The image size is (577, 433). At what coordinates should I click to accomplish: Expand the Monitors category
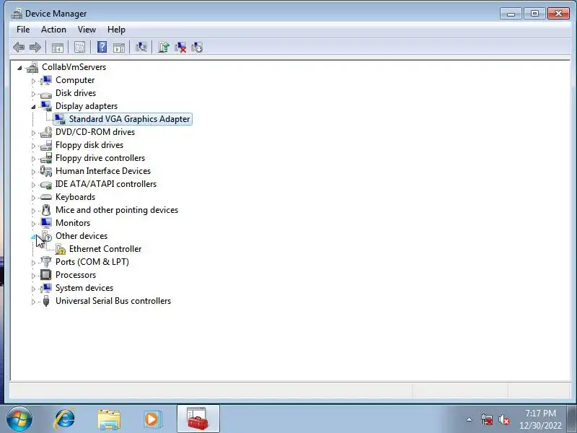tap(33, 224)
